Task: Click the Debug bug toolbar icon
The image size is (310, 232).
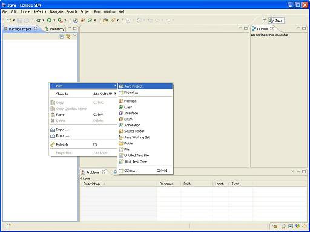Action: 38,20
